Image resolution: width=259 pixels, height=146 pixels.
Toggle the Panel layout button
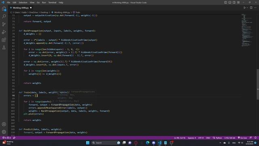pyautogui.click(x=230, y=2)
